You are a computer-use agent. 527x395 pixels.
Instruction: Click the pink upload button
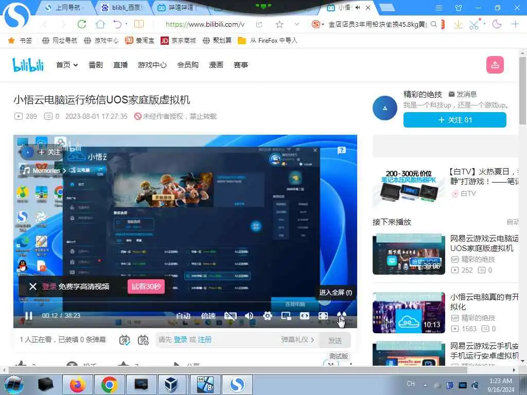click(x=495, y=65)
